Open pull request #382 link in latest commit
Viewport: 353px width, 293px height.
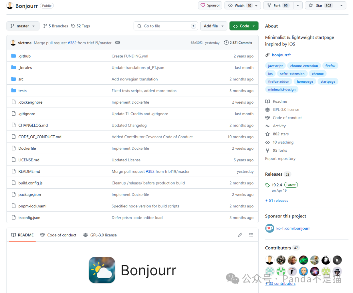coord(72,43)
